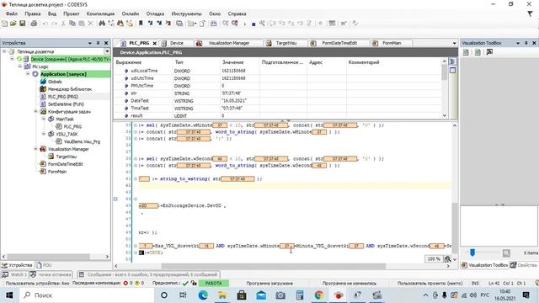Select SetDatetime (FUN) in device tree
Image resolution: width=539 pixels, height=303 pixels.
66,104
